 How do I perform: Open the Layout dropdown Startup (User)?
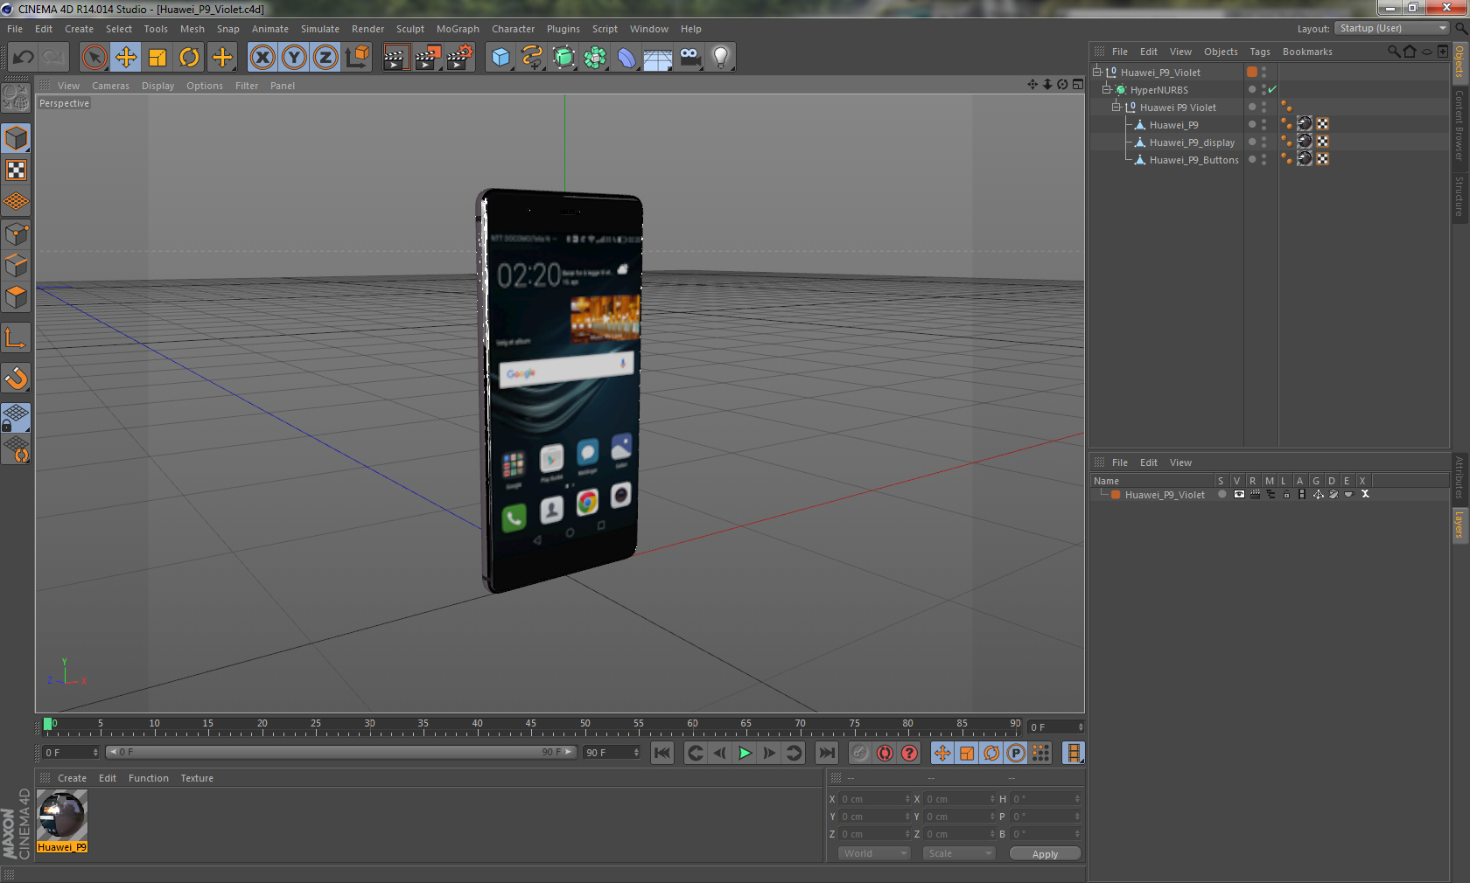(x=1392, y=28)
